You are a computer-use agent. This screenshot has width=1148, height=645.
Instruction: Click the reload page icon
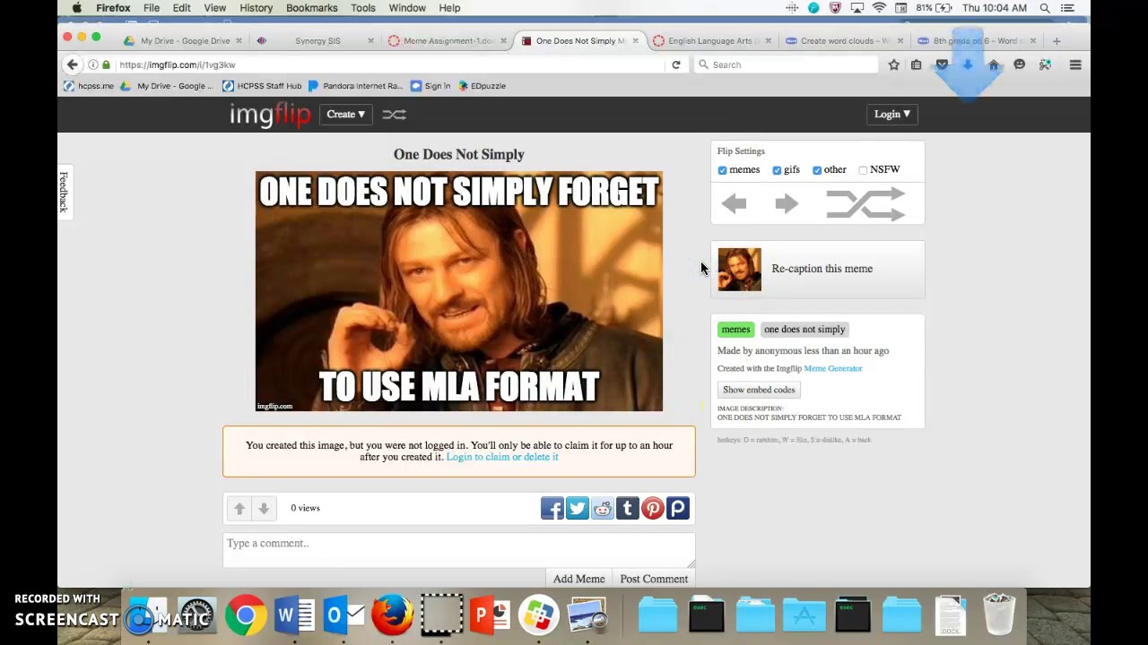[x=676, y=64]
